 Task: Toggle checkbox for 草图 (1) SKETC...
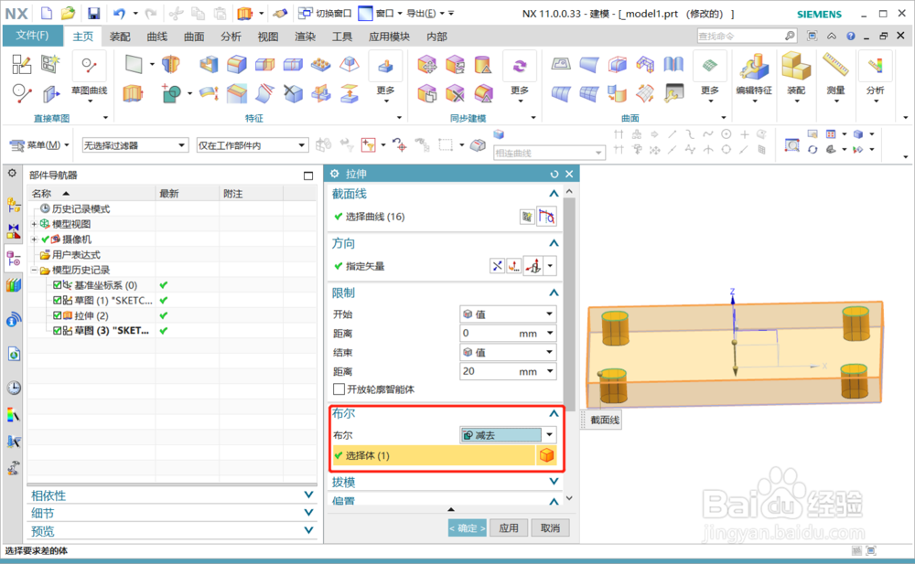pos(57,301)
